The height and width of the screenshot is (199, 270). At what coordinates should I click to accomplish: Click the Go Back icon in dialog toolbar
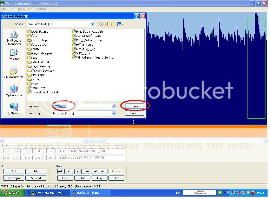(101, 24)
